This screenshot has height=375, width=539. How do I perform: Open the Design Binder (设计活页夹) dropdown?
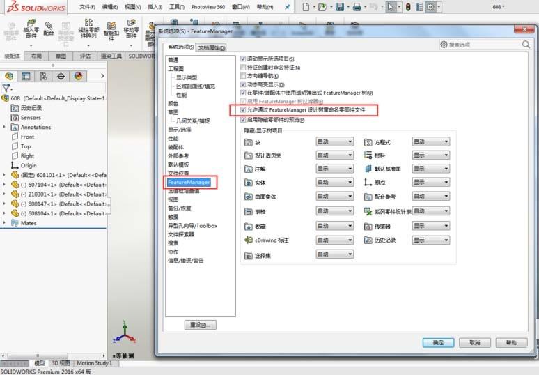[x=334, y=155]
